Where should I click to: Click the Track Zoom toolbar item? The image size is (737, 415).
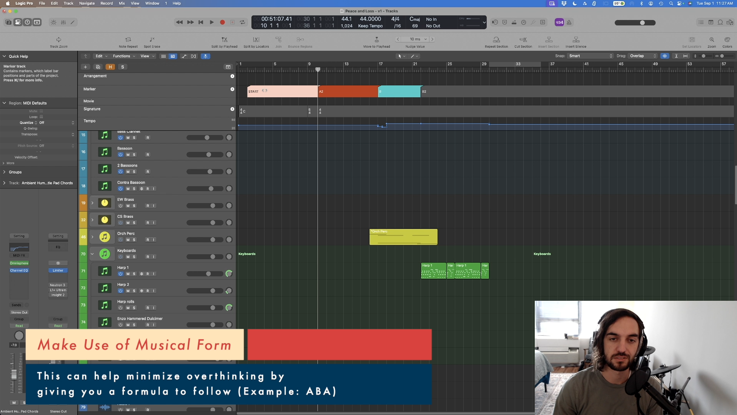pos(59,42)
